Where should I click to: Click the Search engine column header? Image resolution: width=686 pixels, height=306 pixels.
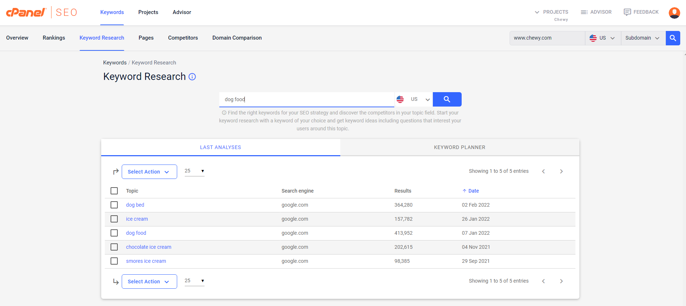click(x=297, y=191)
